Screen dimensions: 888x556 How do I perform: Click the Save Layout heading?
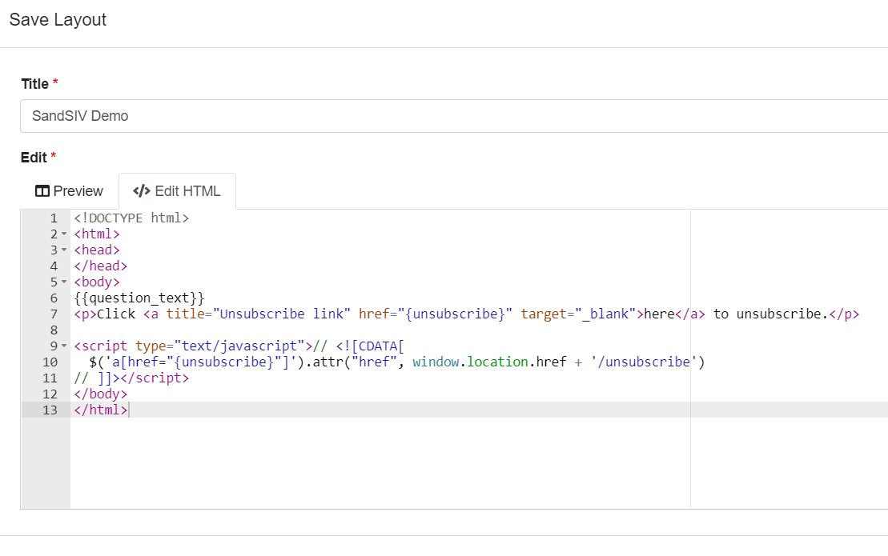58,20
